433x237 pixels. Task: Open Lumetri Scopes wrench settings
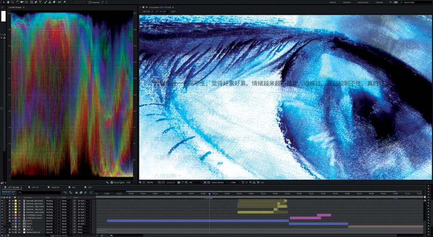[107, 182]
